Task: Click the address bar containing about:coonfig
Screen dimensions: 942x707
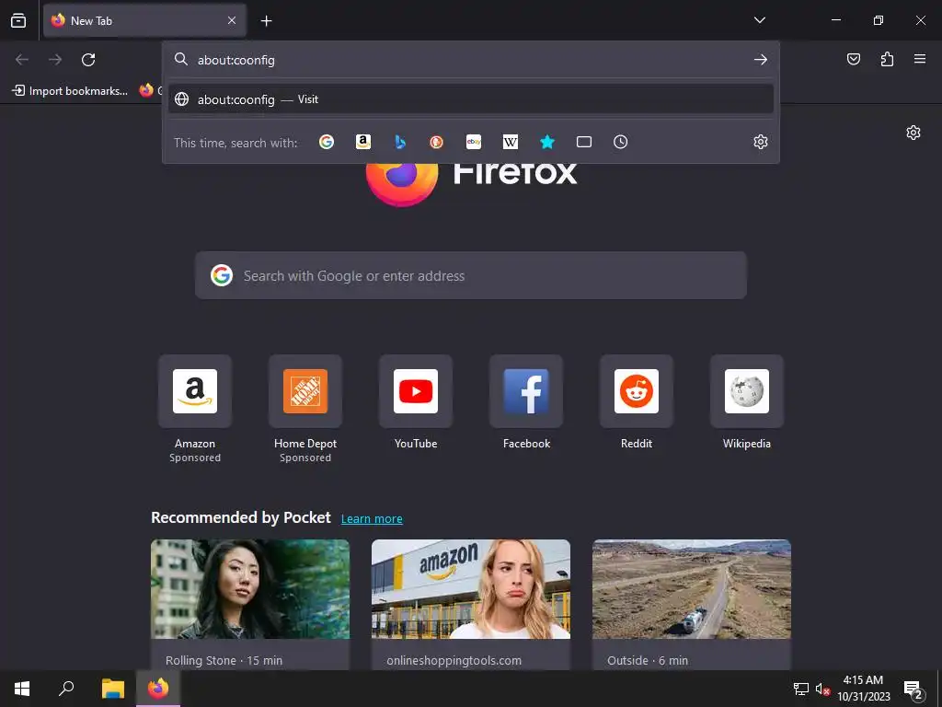Action: pos(470,60)
